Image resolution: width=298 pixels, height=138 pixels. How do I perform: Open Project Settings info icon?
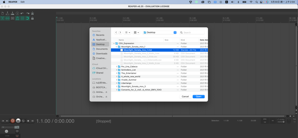(17, 14)
